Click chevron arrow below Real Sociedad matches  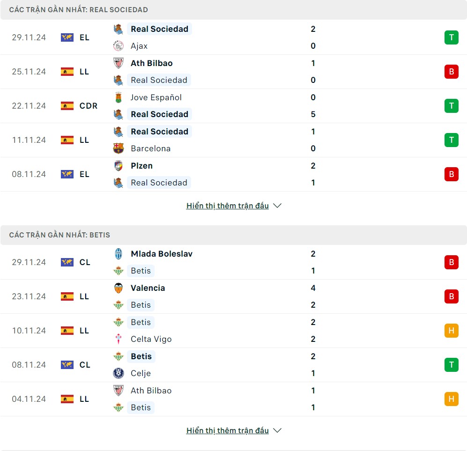pyautogui.click(x=277, y=206)
